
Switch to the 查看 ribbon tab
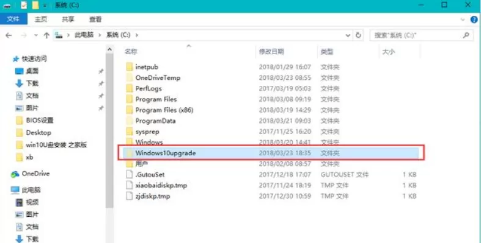[95, 19]
